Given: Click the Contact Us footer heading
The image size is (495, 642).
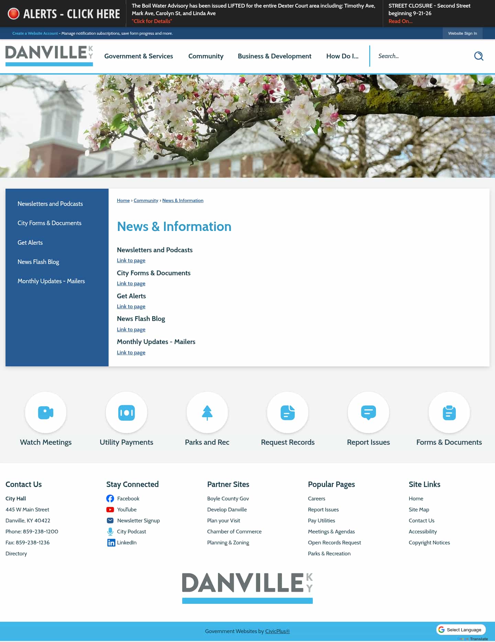Looking at the screenshot, I should [24, 484].
